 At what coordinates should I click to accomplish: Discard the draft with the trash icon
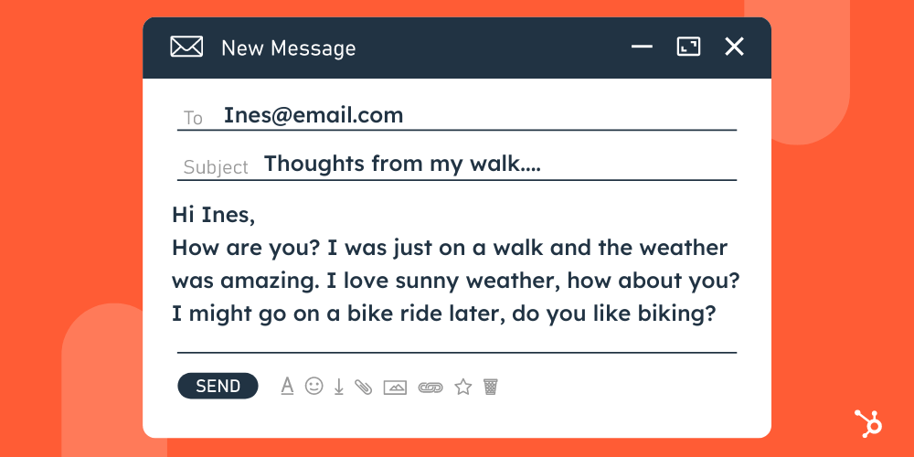pyautogui.click(x=491, y=387)
